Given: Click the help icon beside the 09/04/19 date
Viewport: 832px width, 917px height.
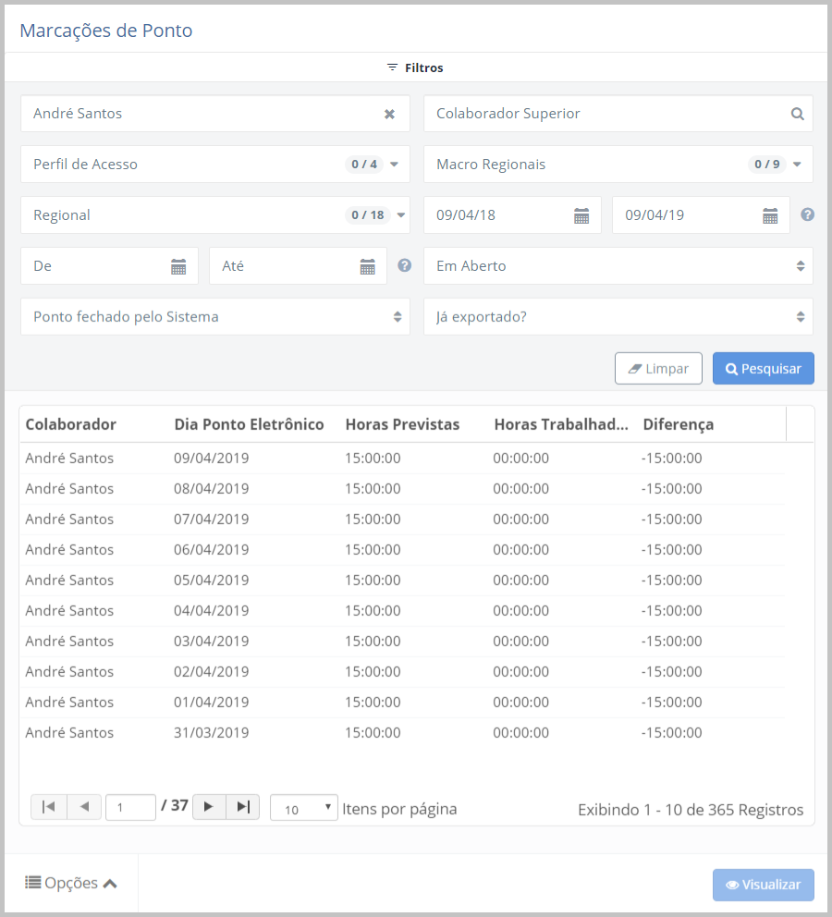Looking at the screenshot, I should tap(807, 214).
